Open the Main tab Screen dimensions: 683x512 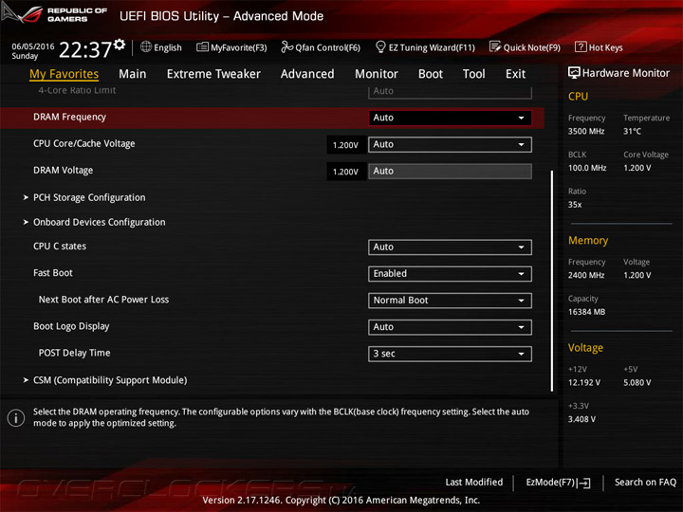click(133, 74)
